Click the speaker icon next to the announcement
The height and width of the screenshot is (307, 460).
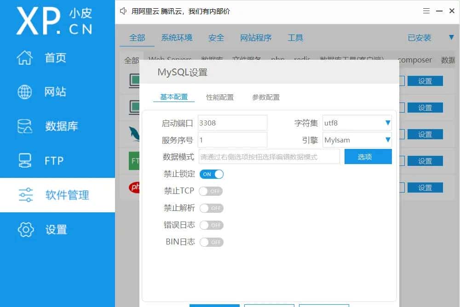pos(122,11)
